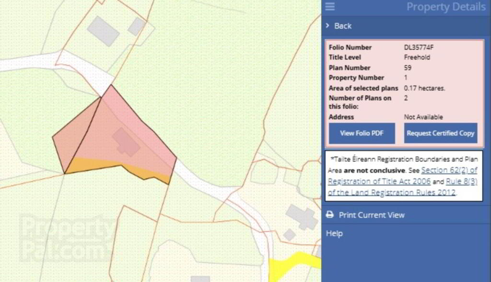Image resolution: width=491 pixels, height=282 pixels.
Task: Click Request Certified Copy button
Action: (441, 133)
